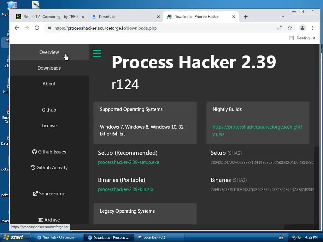Close the Process Hacker tab

coord(234,17)
